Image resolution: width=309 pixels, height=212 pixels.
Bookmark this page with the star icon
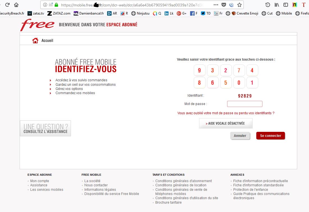coord(239,5)
